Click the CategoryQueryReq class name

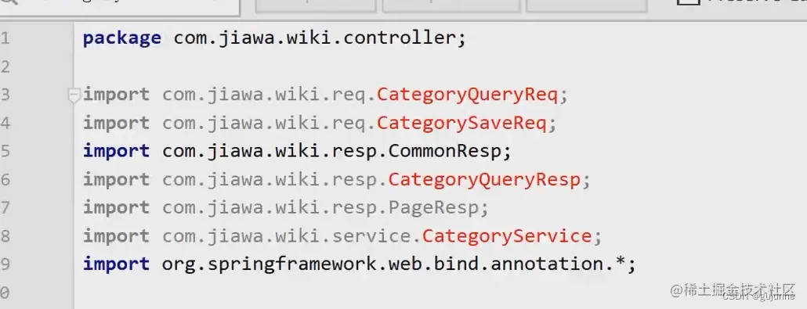pyautogui.click(x=467, y=95)
